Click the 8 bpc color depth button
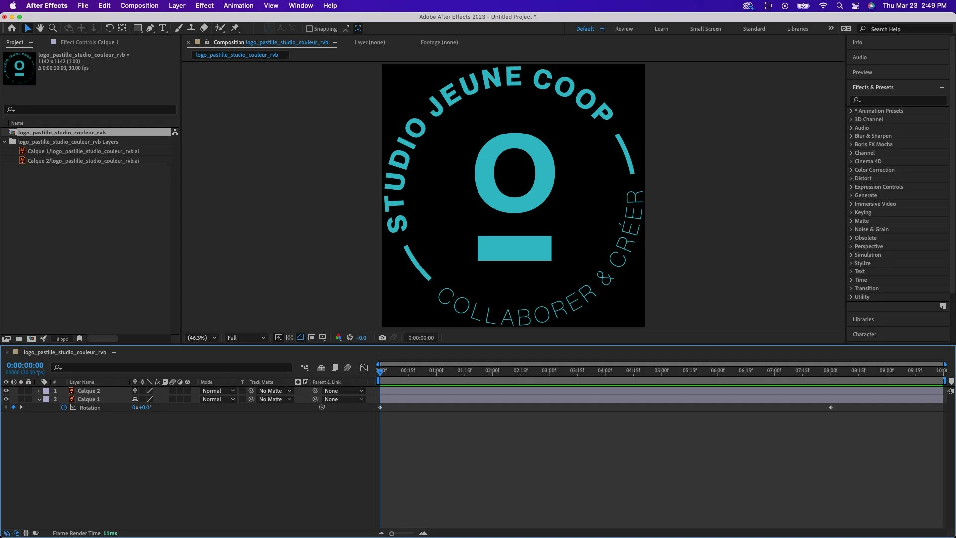Image resolution: width=956 pixels, height=538 pixels. coord(62,339)
